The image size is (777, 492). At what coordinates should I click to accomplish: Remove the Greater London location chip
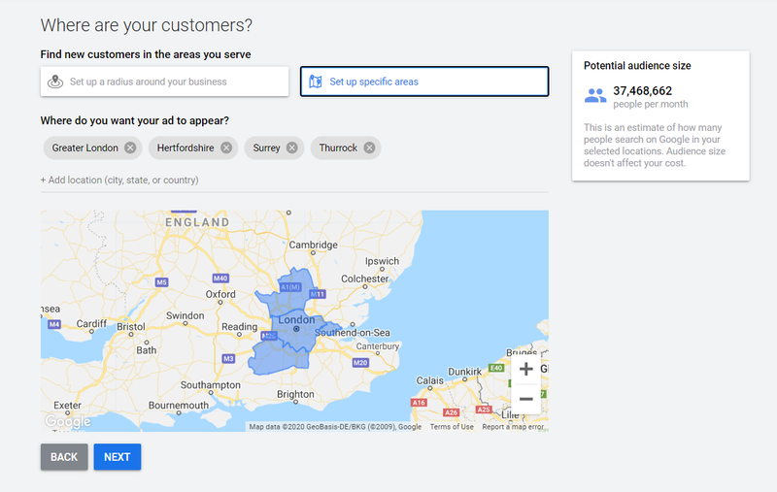131,148
